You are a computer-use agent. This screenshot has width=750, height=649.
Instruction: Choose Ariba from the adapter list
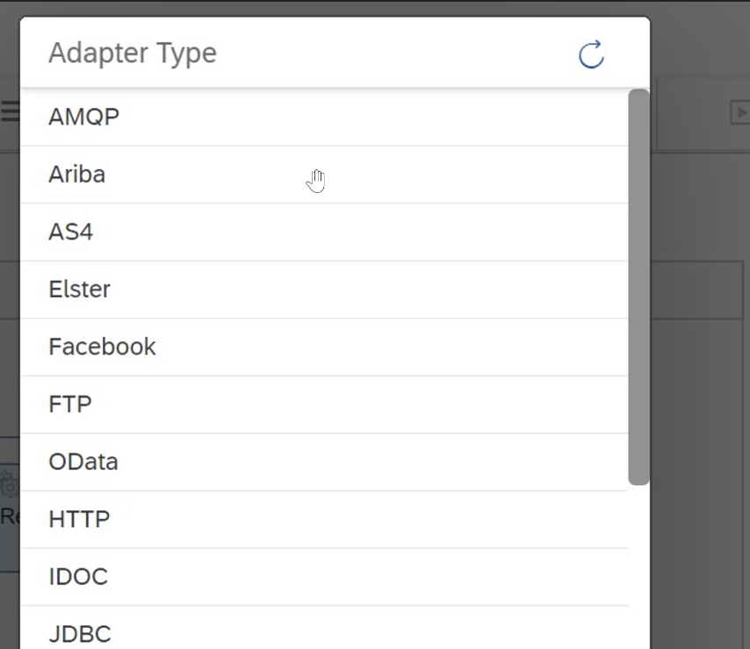(324, 175)
